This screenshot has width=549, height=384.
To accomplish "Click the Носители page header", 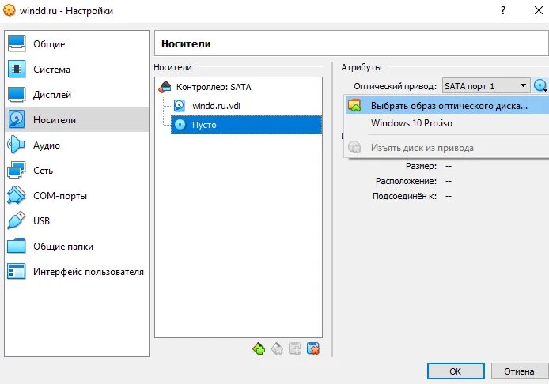I will coord(186,43).
